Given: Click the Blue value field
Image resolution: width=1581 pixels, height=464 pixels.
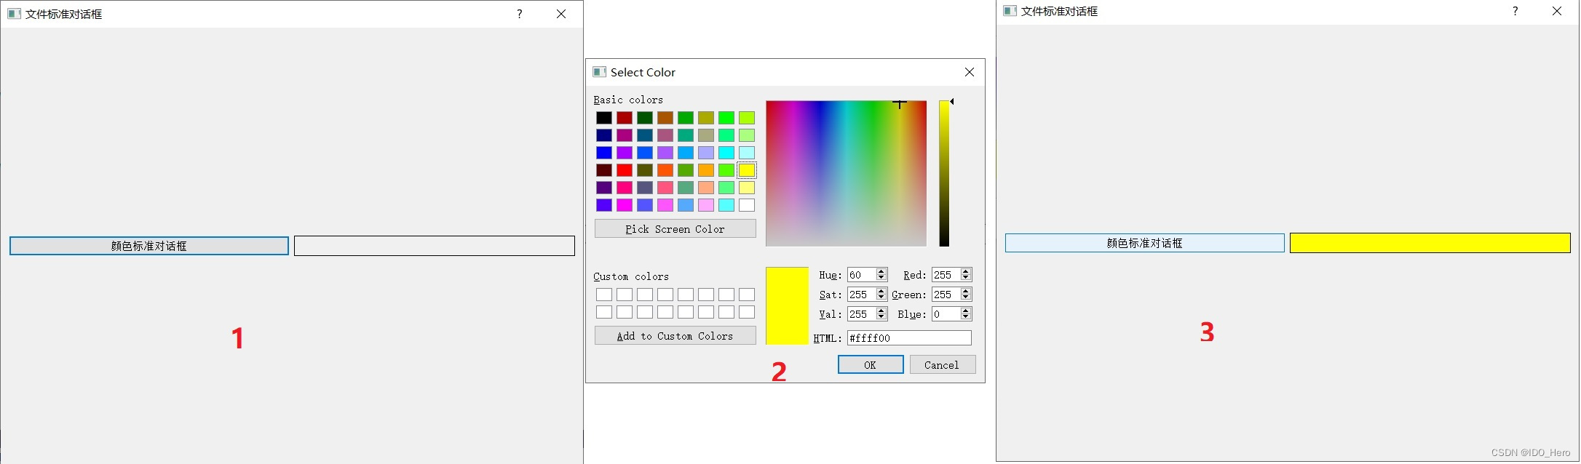Looking at the screenshot, I should (946, 314).
